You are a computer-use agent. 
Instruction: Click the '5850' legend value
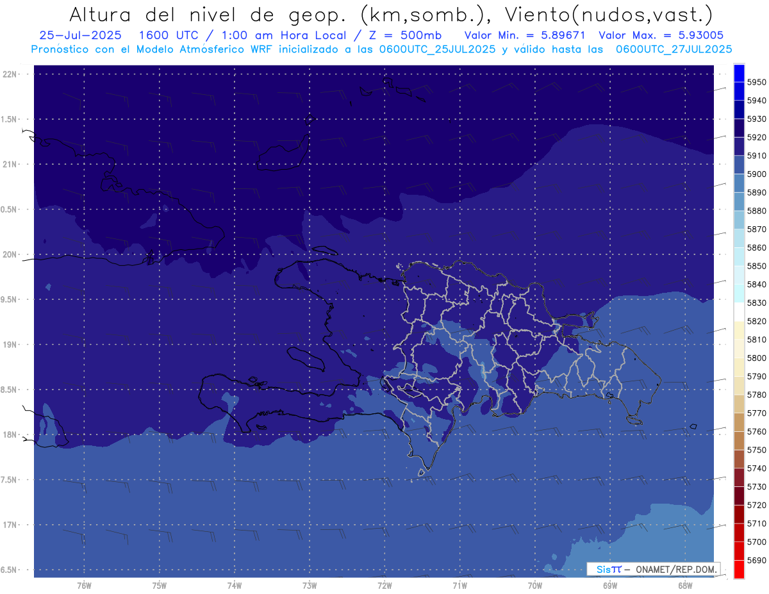point(757,266)
